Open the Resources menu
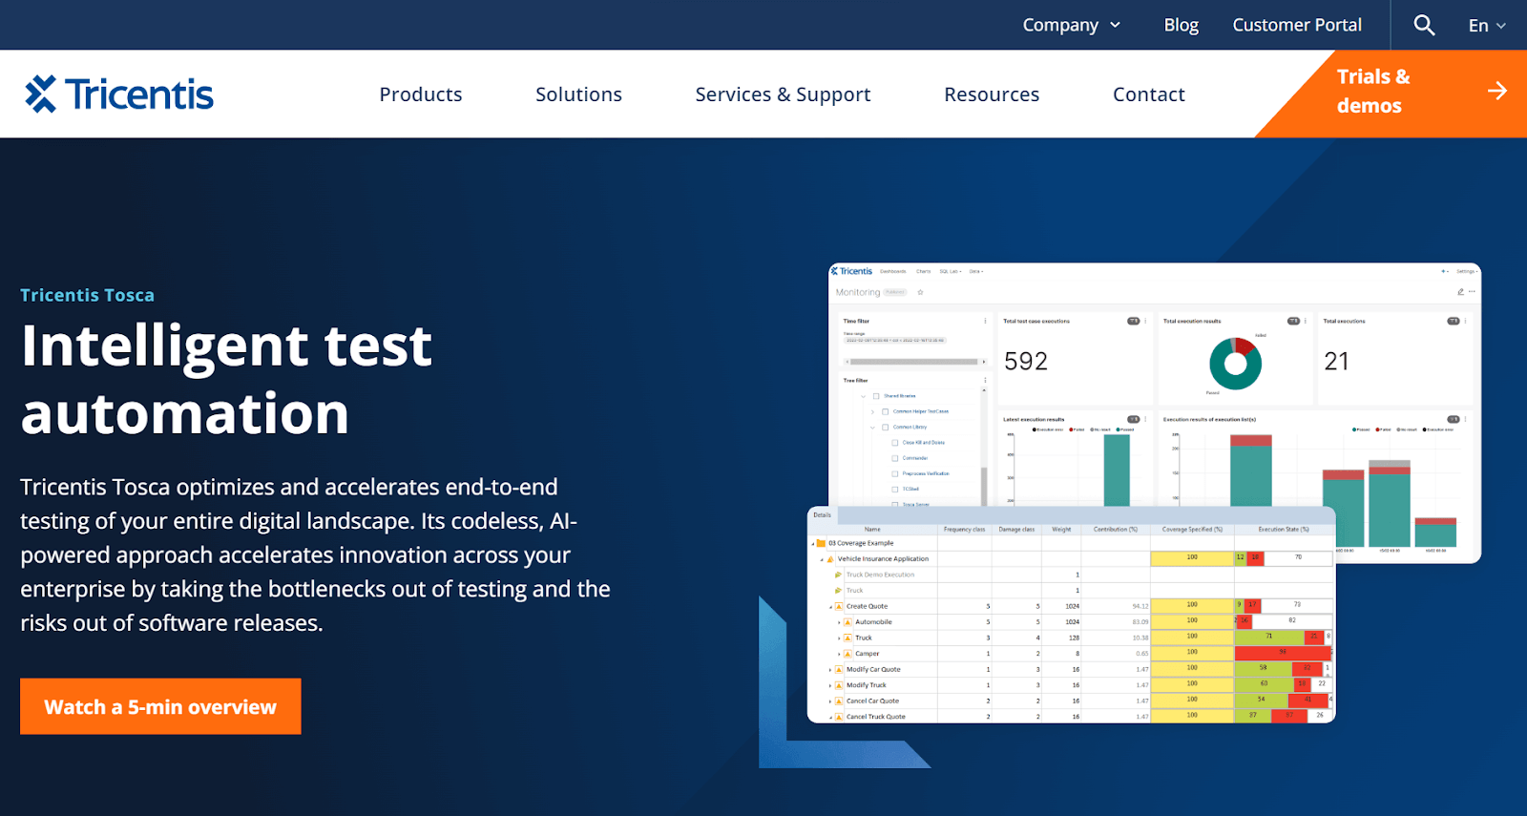This screenshot has width=1527, height=816. coord(992,94)
